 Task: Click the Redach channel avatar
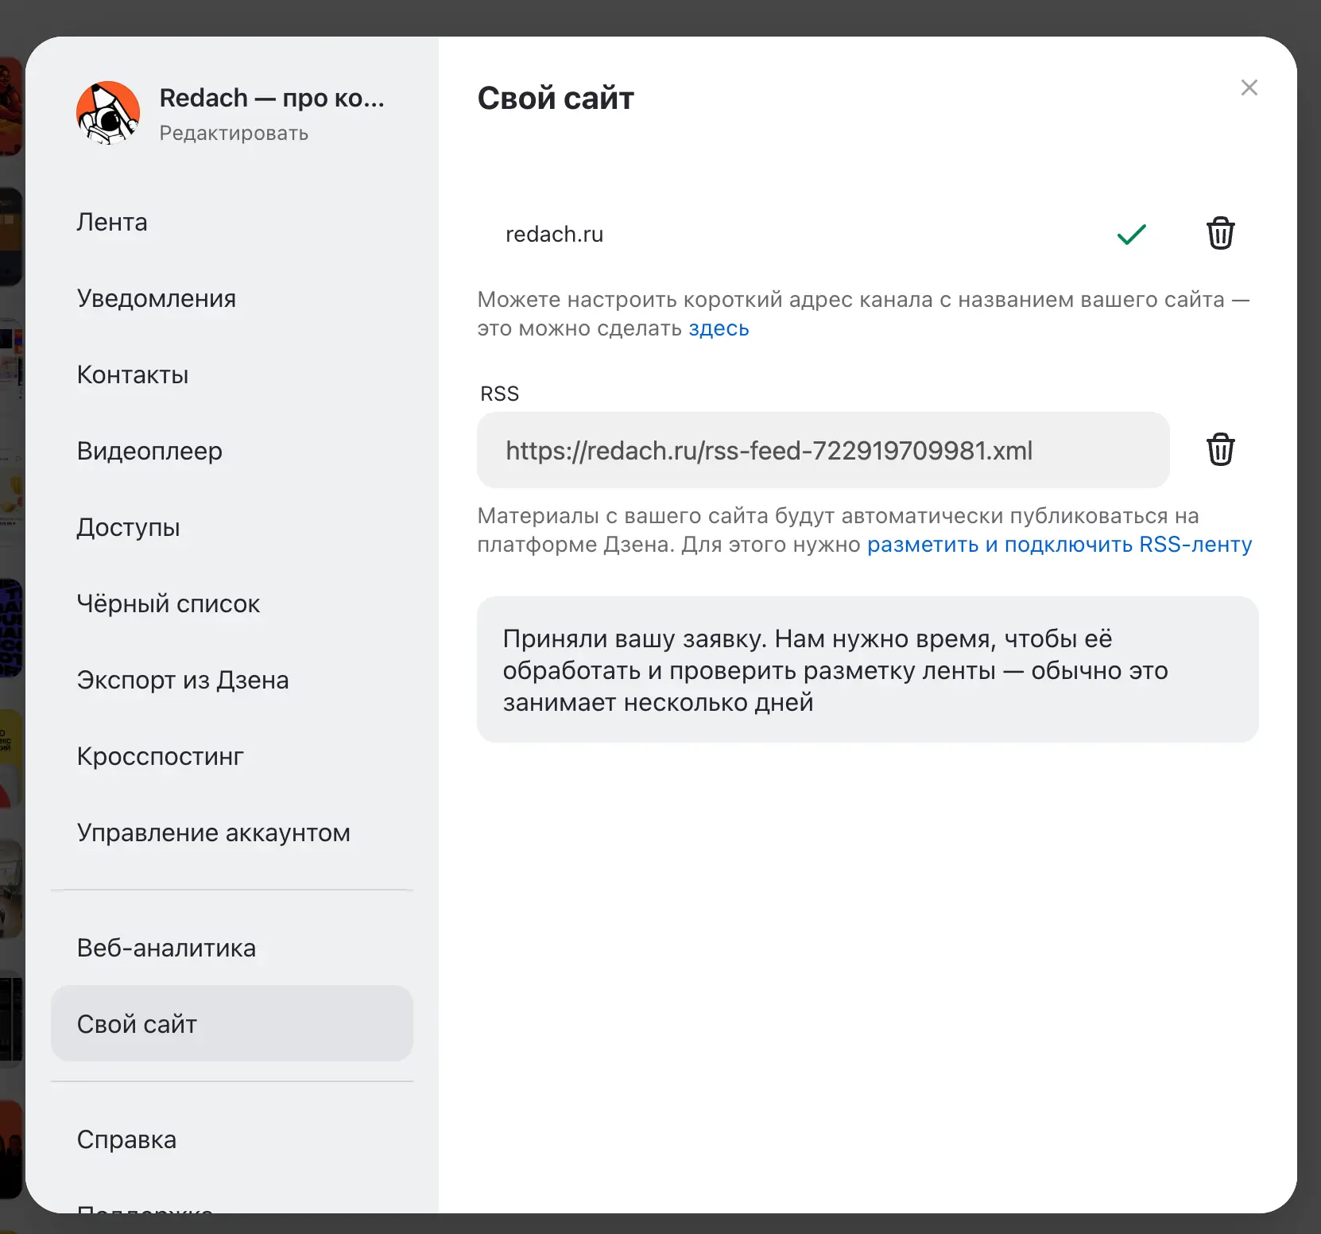[x=108, y=113]
